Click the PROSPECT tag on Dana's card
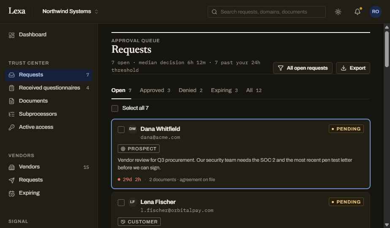Viewport: 390px width, 228px height. click(x=138, y=149)
